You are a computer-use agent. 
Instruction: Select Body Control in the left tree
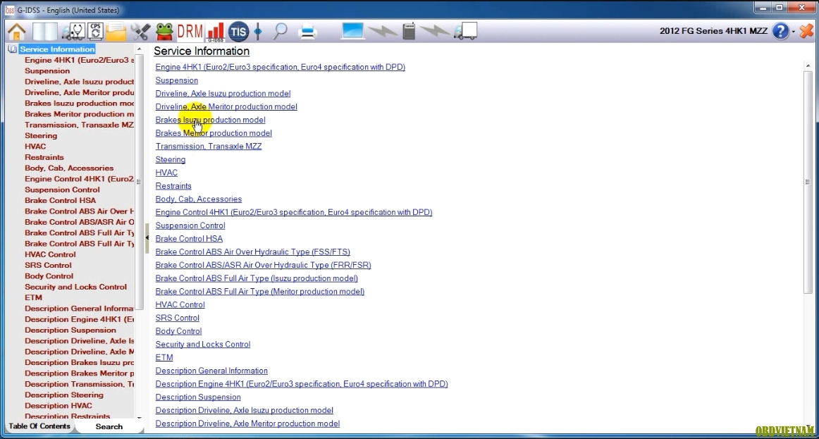(49, 276)
